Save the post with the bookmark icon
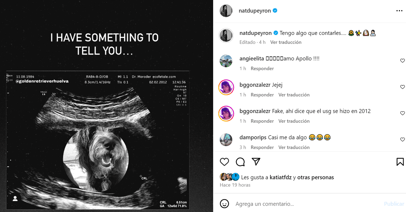 pos(400,162)
